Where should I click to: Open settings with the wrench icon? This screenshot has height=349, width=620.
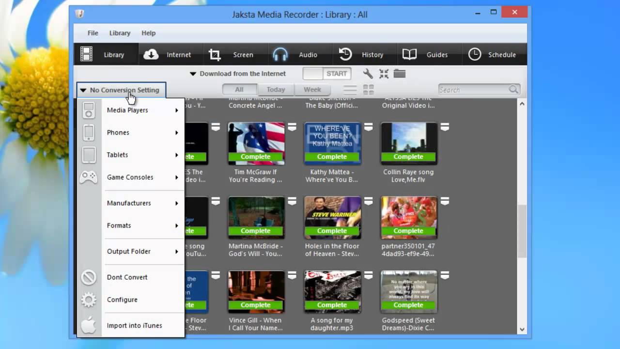pyautogui.click(x=368, y=74)
